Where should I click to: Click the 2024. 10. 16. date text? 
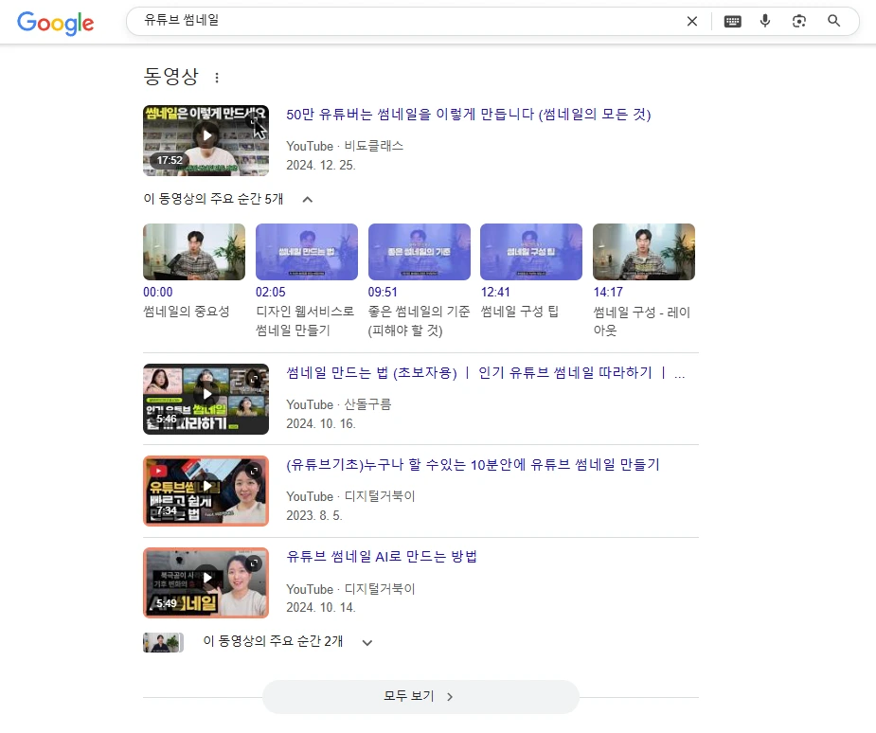(x=321, y=424)
